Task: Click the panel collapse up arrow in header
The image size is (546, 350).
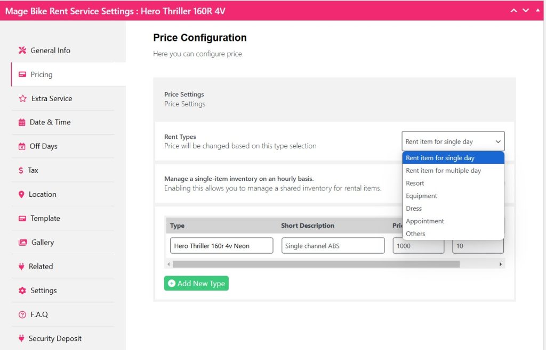Action: coord(513,11)
